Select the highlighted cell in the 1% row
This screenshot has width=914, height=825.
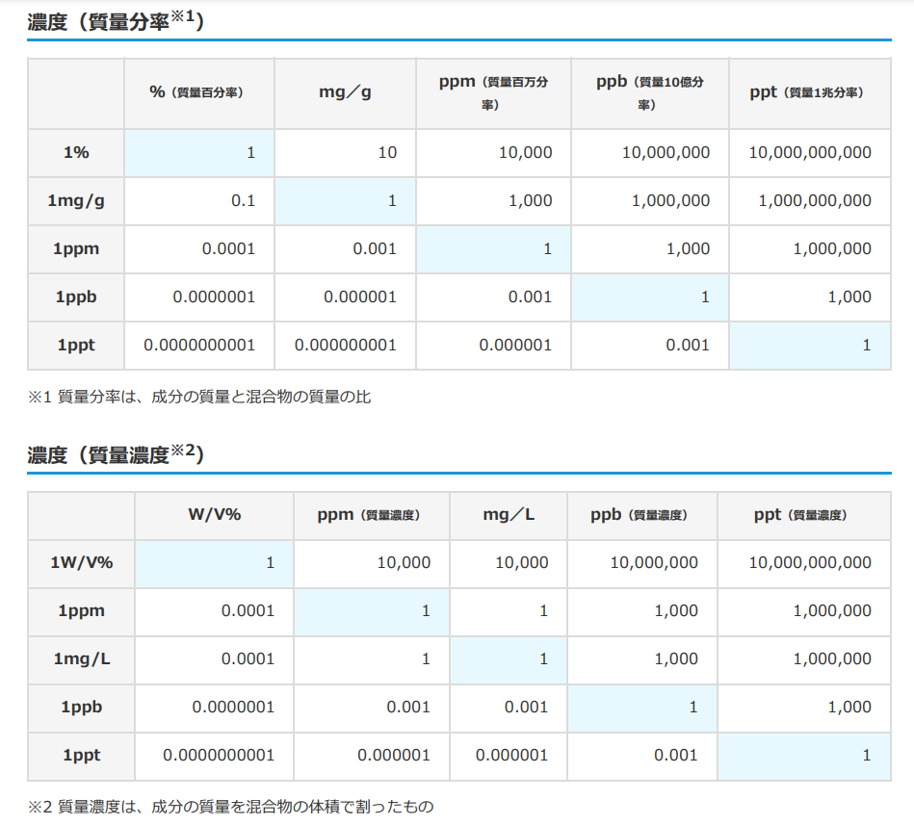(198, 153)
